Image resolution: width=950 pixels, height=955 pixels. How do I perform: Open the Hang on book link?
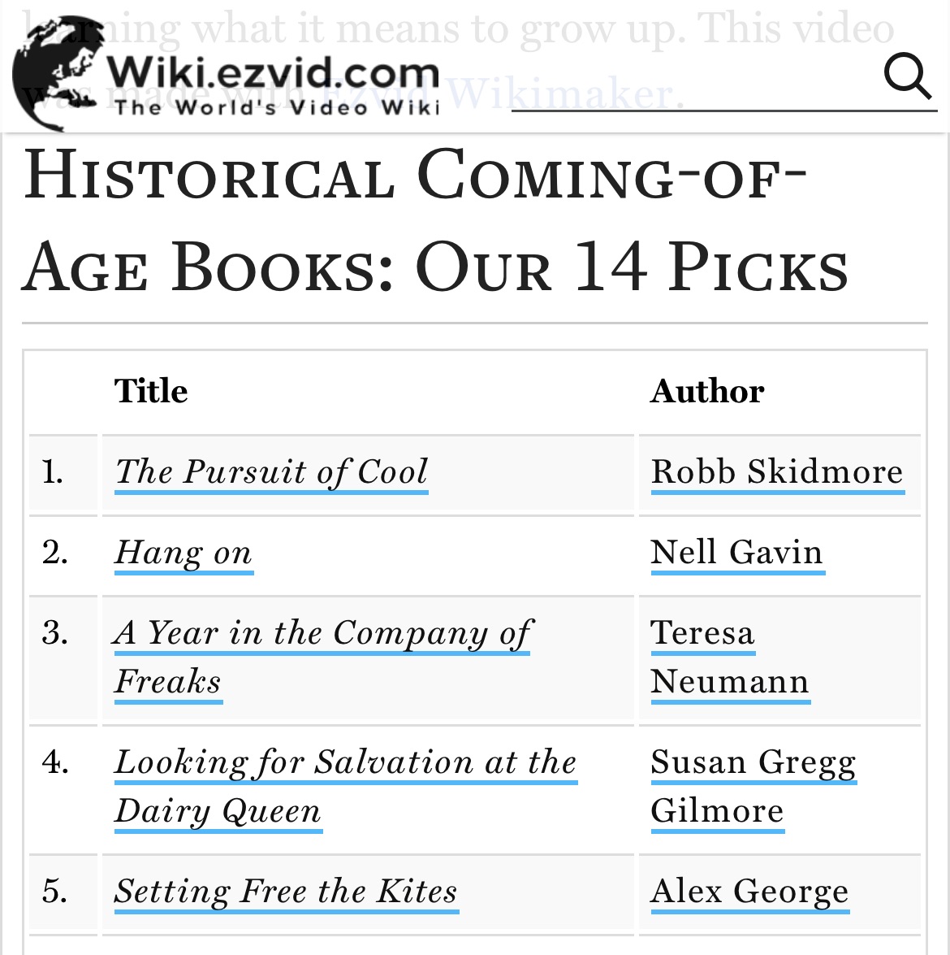[184, 553]
